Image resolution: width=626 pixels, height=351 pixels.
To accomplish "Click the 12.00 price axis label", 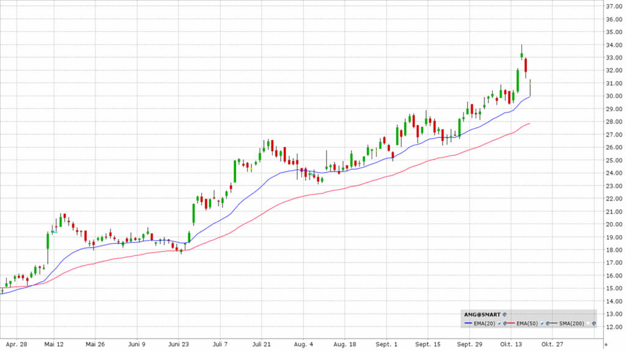I will tap(613, 327).
